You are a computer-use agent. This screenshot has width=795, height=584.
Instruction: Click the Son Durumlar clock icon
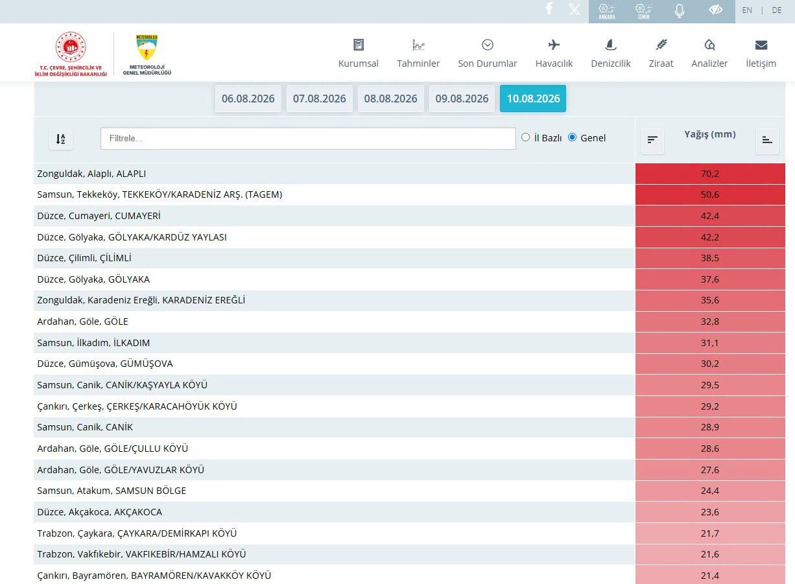click(488, 45)
